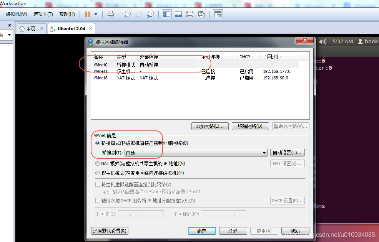This screenshot has width=379, height=242.
Task: Select the VMnet8 row in network list
Action: pos(196,78)
